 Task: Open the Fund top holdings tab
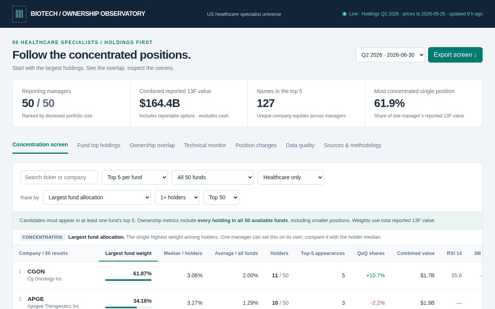pyautogui.click(x=99, y=145)
